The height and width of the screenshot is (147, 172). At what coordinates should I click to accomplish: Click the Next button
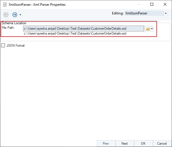(x=125, y=143)
